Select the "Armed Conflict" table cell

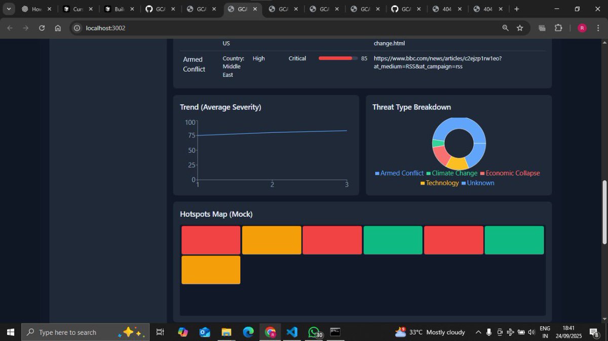pyautogui.click(x=194, y=64)
